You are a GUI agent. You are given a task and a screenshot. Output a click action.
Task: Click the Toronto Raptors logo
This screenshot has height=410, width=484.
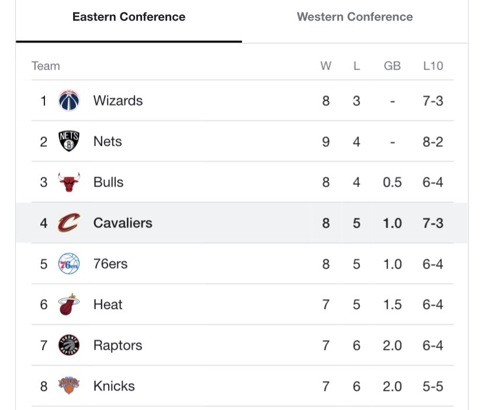click(69, 345)
